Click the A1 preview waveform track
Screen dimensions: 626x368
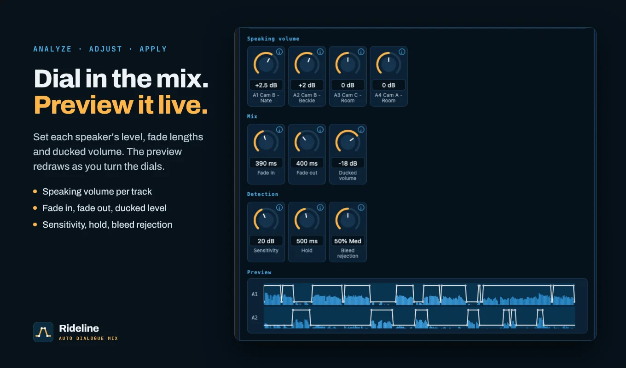click(x=419, y=294)
